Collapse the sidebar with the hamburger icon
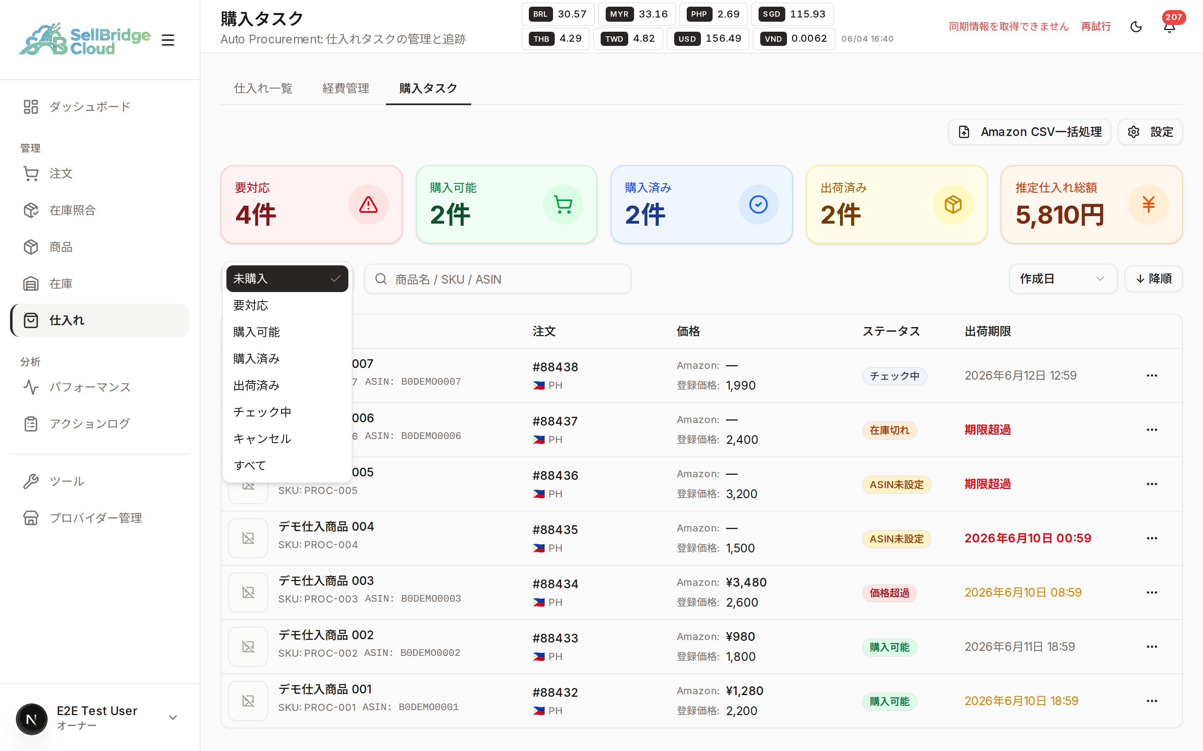This screenshot has height=751, width=1203. [x=168, y=40]
